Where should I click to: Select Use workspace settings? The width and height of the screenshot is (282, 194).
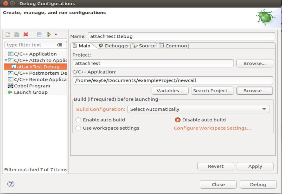point(78,128)
